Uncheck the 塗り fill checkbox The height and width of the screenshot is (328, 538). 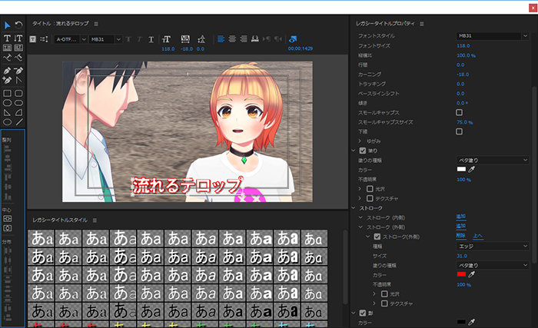(x=363, y=151)
